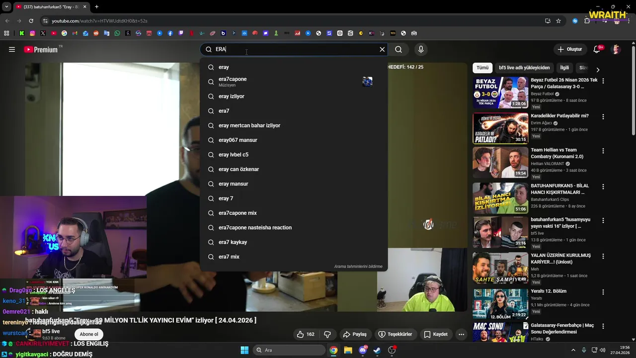Run the search with the magnifier button
This screenshot has width=636, height=358.
(x=398, y=49)
